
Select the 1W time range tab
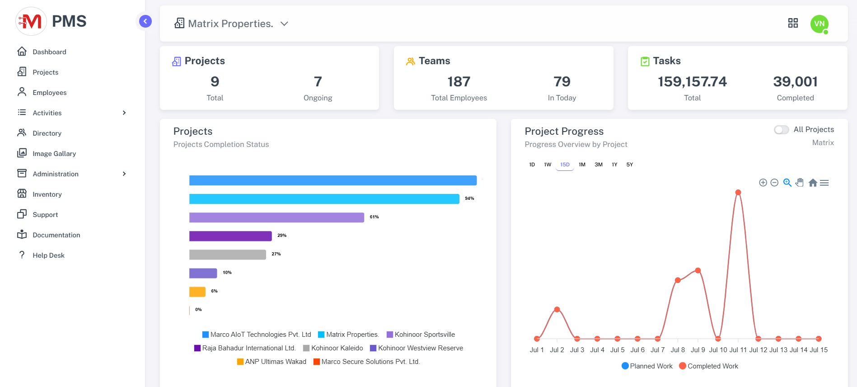click(x=548, y=165)
